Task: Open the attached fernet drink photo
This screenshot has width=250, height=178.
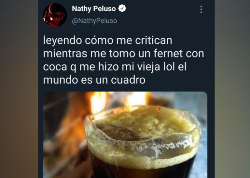Action: click(125, 135)
